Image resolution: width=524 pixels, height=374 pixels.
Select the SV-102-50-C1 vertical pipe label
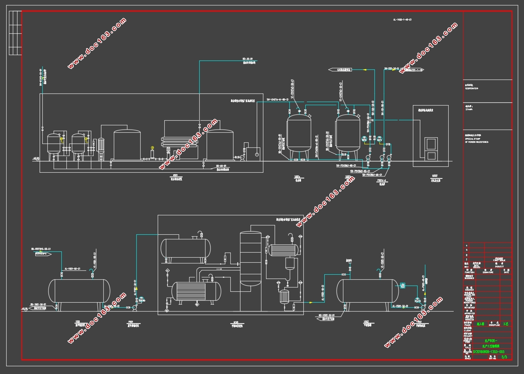(x=373, y=107)
